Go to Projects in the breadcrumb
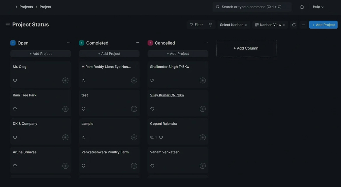341x187 pixels. [x=26, y=7]
